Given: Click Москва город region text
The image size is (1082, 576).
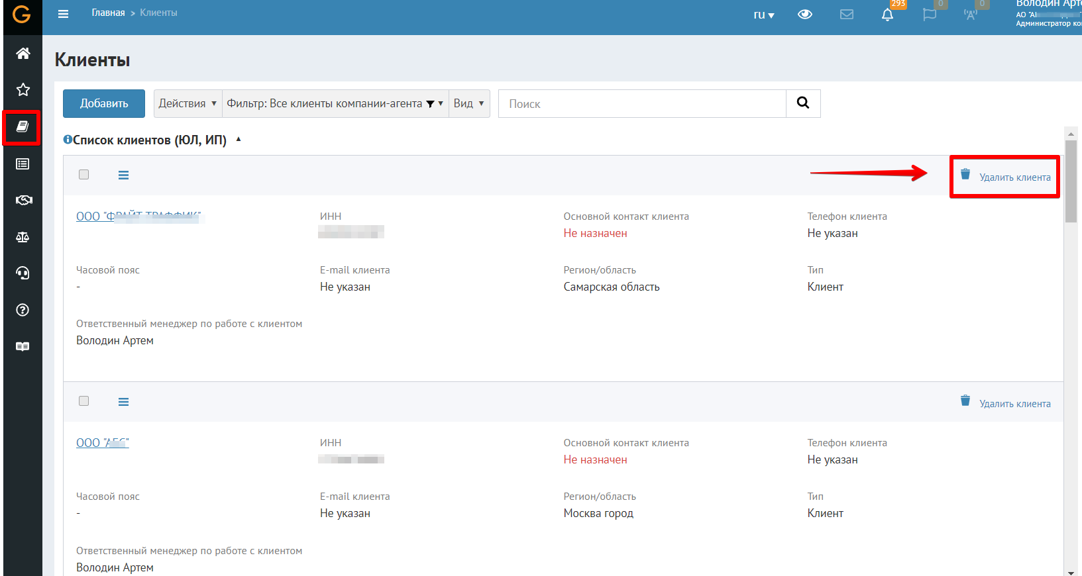Looking at the screenshot, I should (x=598, y=513).
